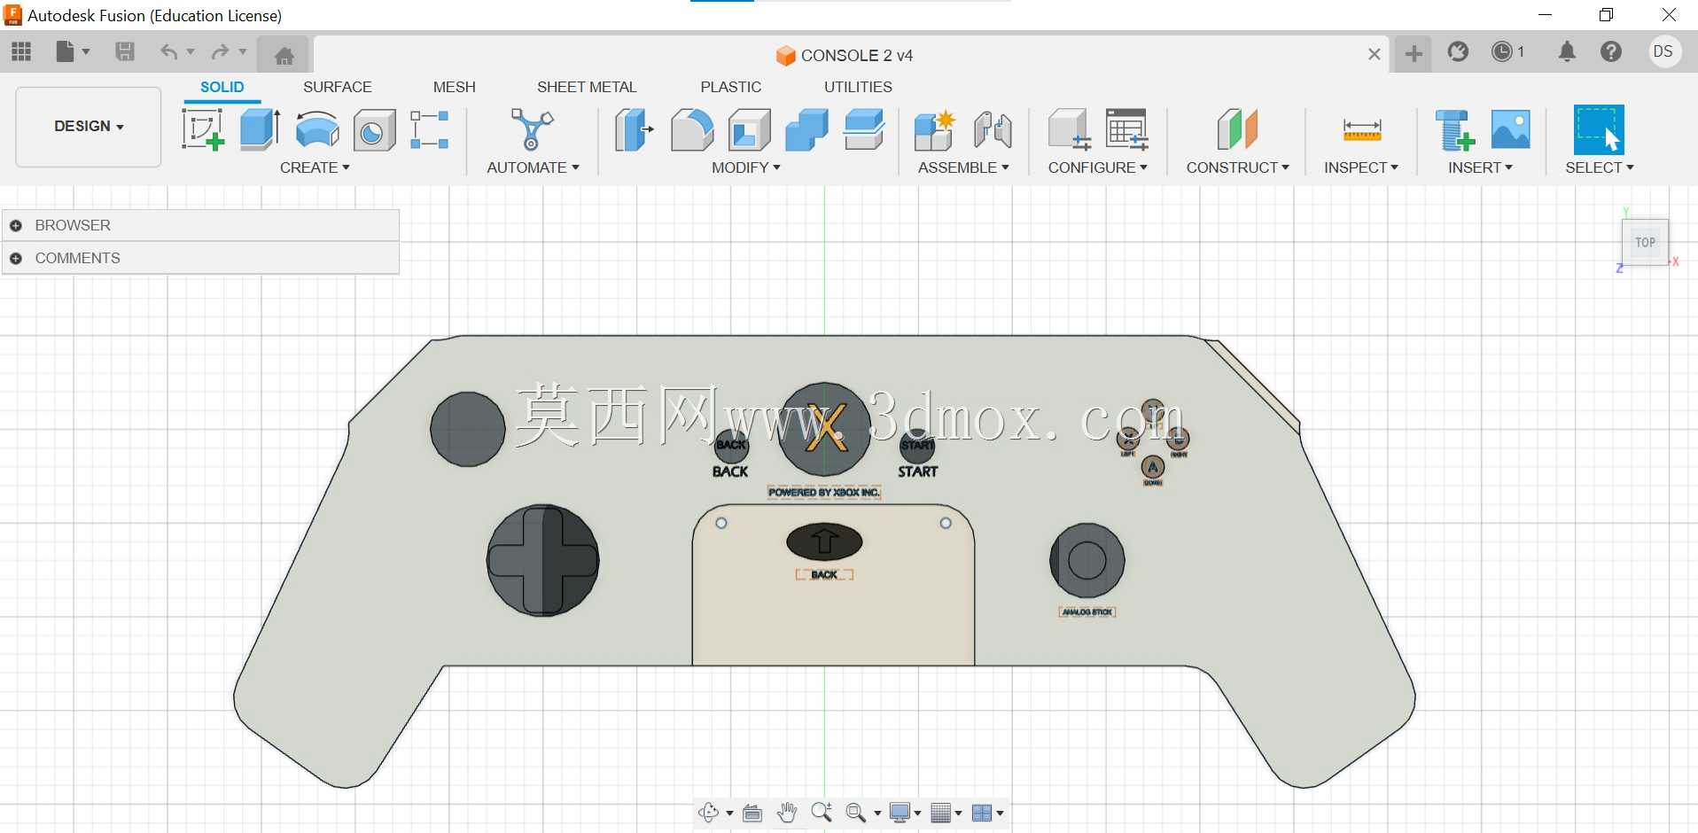Click the TOP face of ViewCube
The height and width of the screenshot is (833, 1698).
(1646, 242)
